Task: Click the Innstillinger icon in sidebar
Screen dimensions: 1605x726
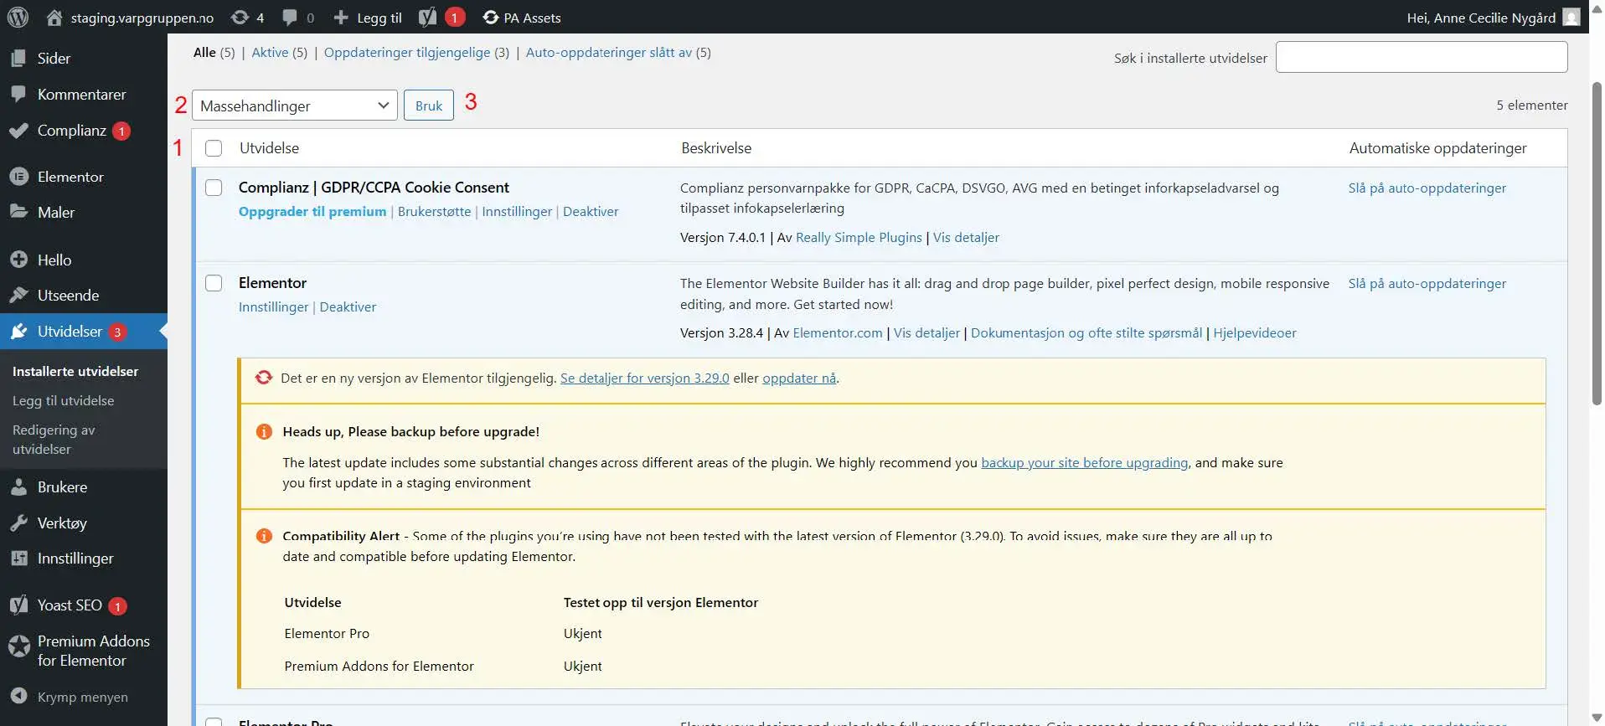Action: tap(18, 558)
